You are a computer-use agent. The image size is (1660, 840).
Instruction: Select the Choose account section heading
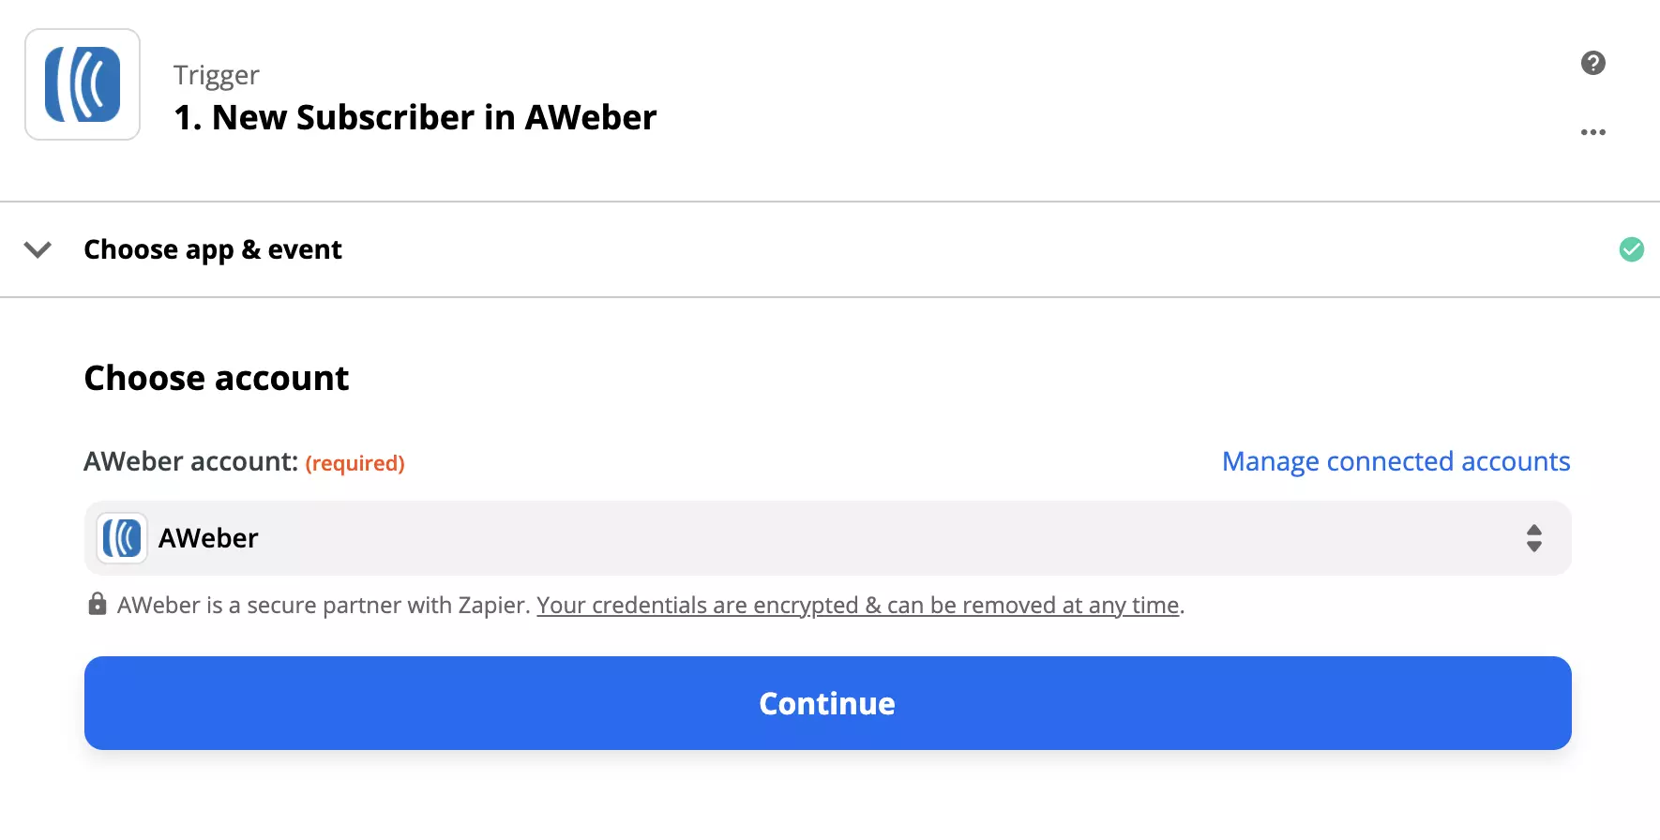pyautogui.click(x=216, y=377)
